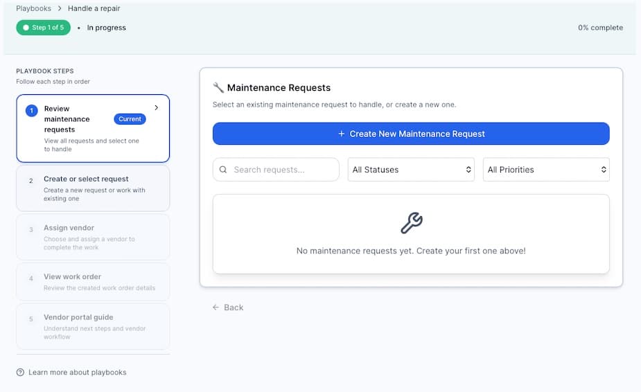The width and height of the screenshot is (641, 392).
Task: Click the plus icon on Create button
Action: pos(342,134)
